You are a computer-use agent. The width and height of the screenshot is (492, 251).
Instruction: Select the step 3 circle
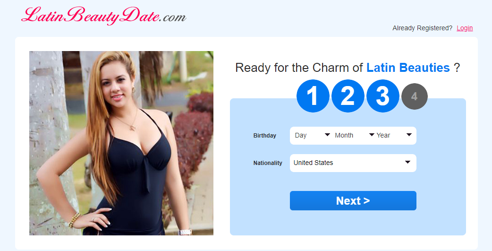coord(383,96)
